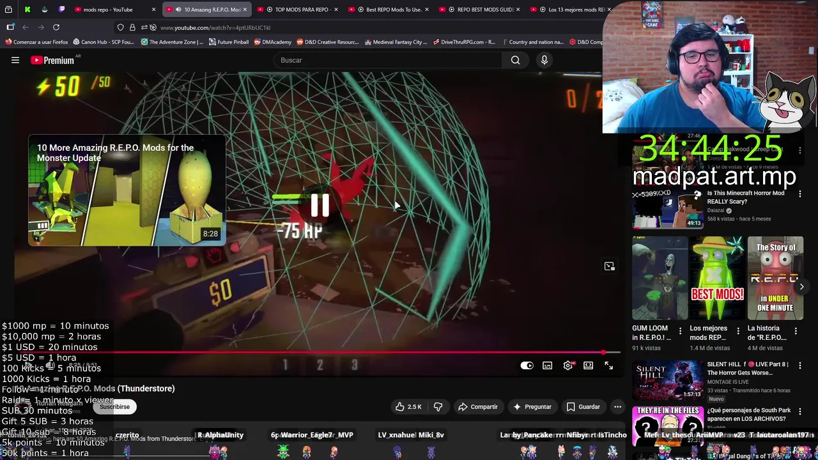Go to YouTube Premium home logo
The image size is (818, 460).
coord(52,60)
